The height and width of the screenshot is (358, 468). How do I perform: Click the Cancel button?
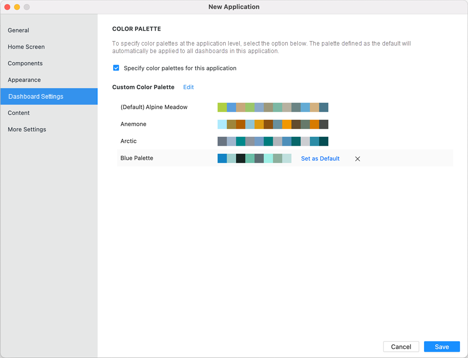(401, 346)
